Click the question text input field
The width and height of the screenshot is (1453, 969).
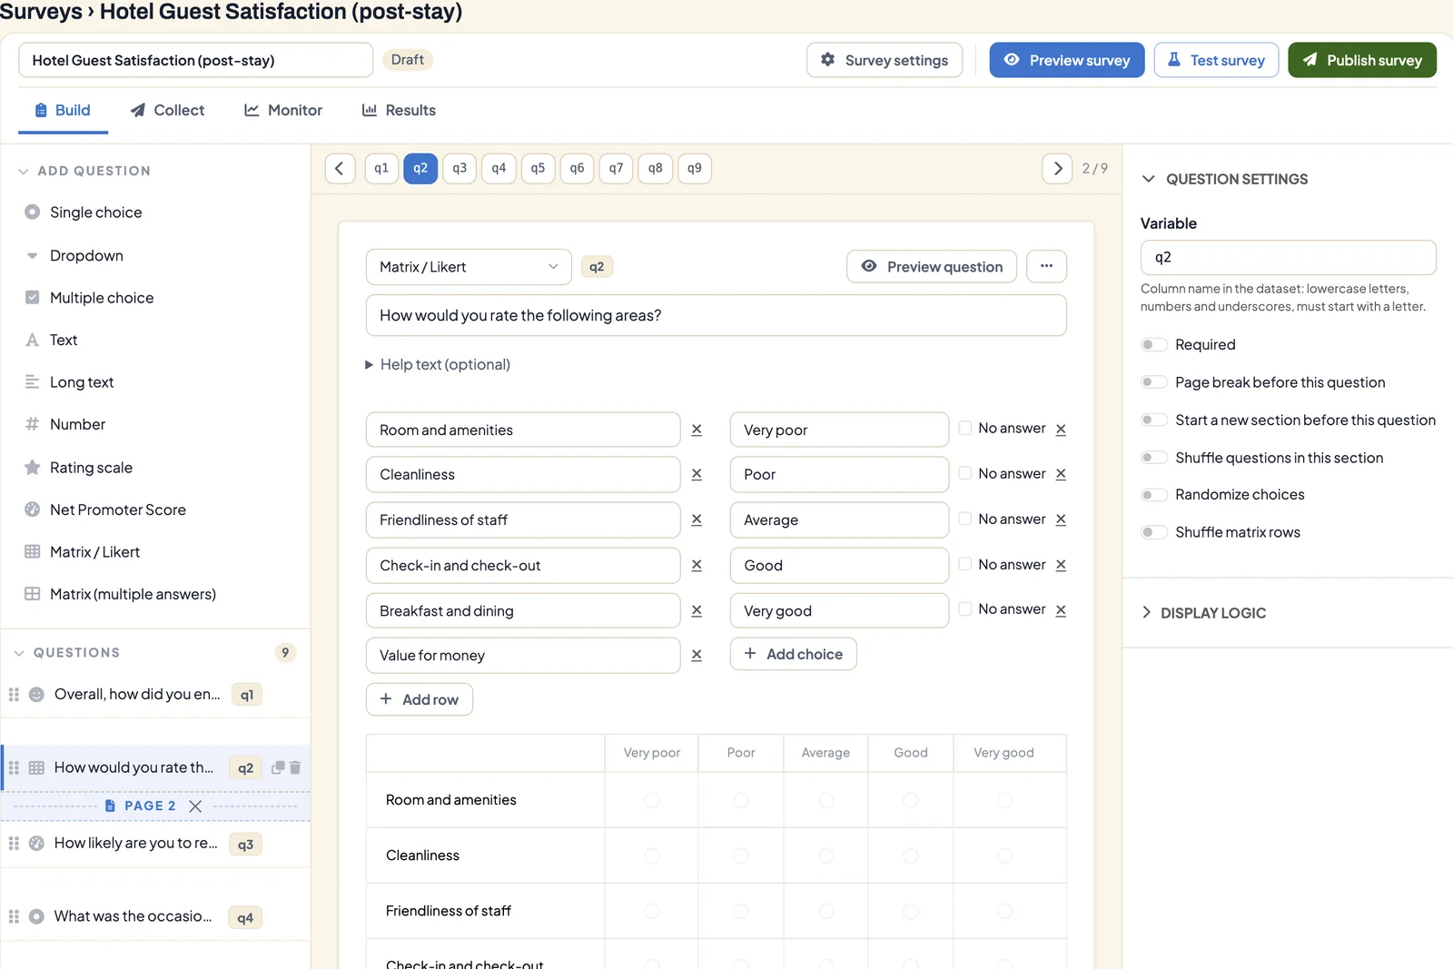pos(716,315)
